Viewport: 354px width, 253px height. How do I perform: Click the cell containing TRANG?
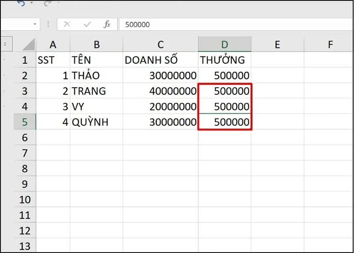pyautogui.click(x=96, y=91)
